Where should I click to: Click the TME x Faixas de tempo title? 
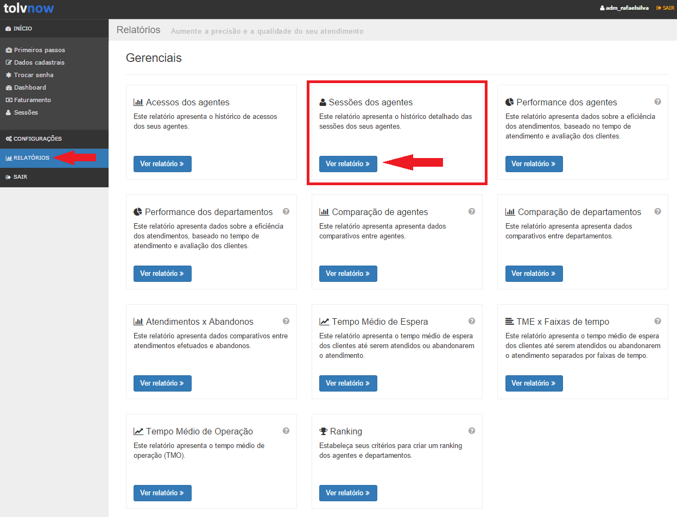563,321
